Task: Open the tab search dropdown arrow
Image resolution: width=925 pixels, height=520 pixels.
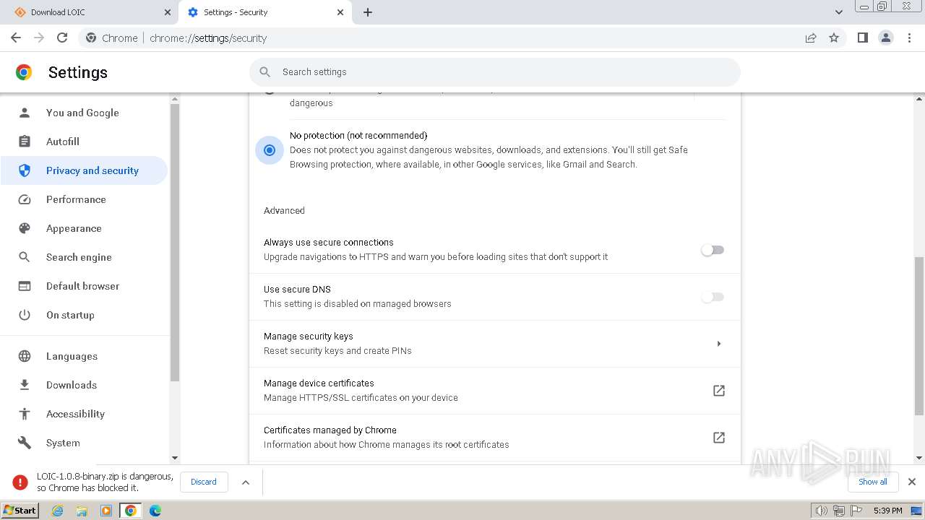Action: click(x=838, y=12)
